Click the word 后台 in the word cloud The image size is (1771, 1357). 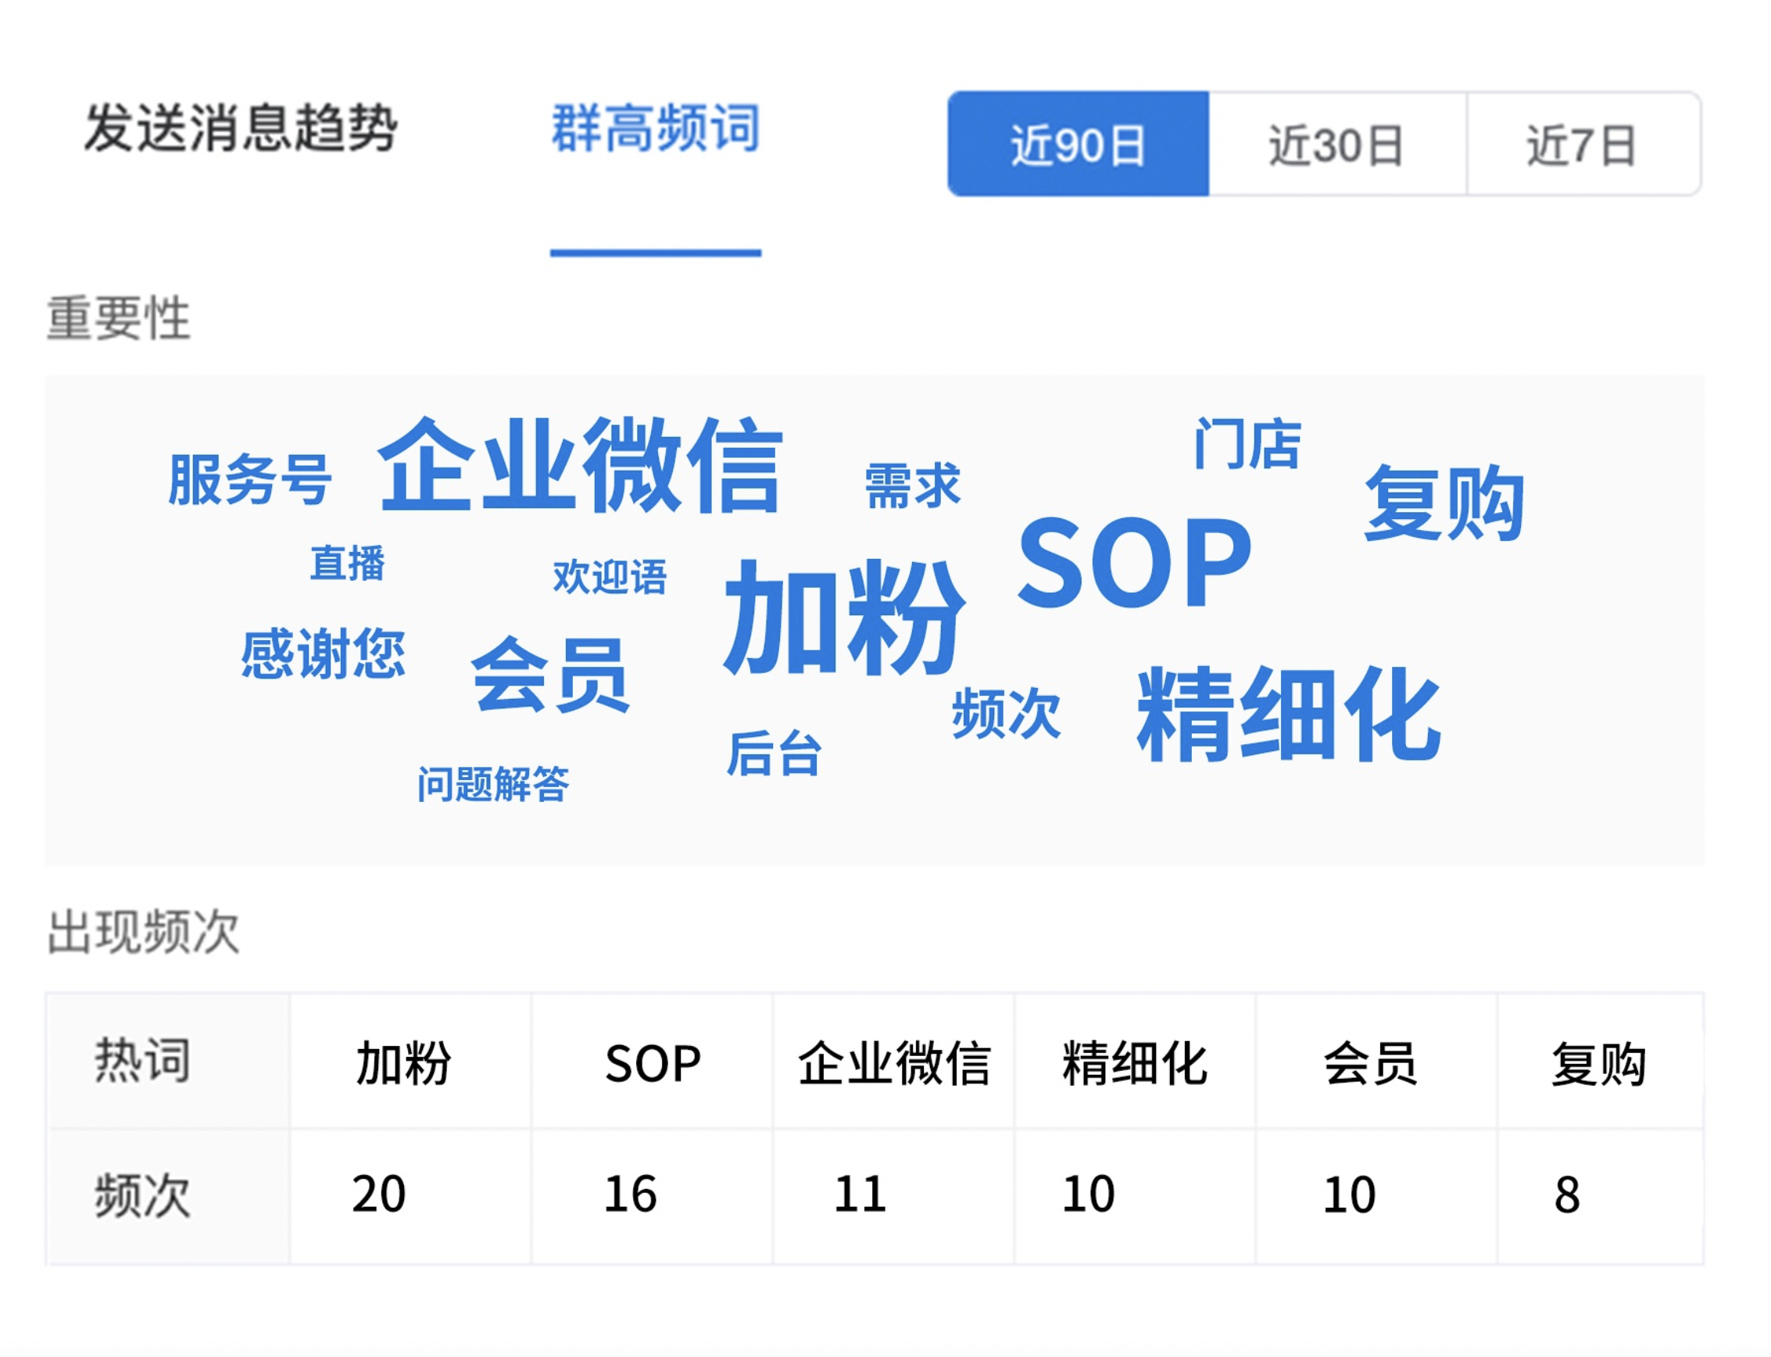774,753
